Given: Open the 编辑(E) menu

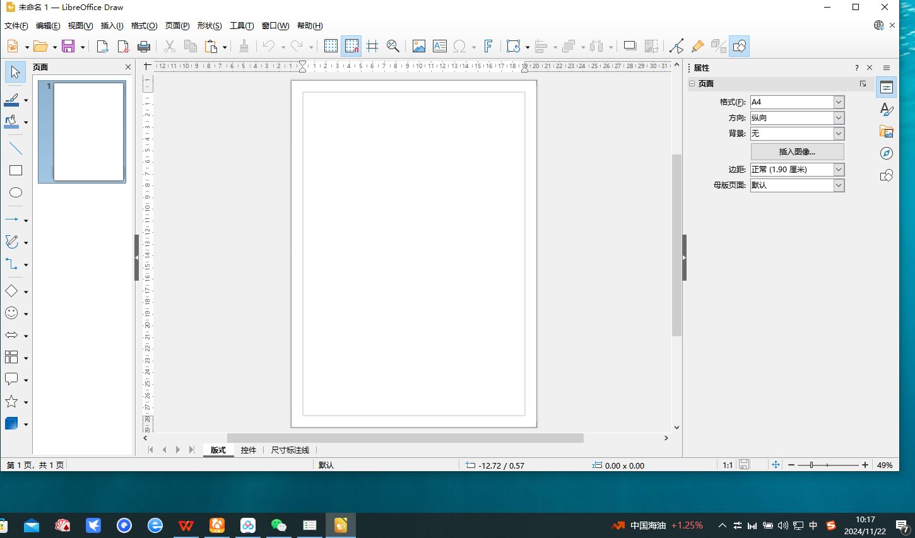Looking at the screenshot, I should coord(48,26).
